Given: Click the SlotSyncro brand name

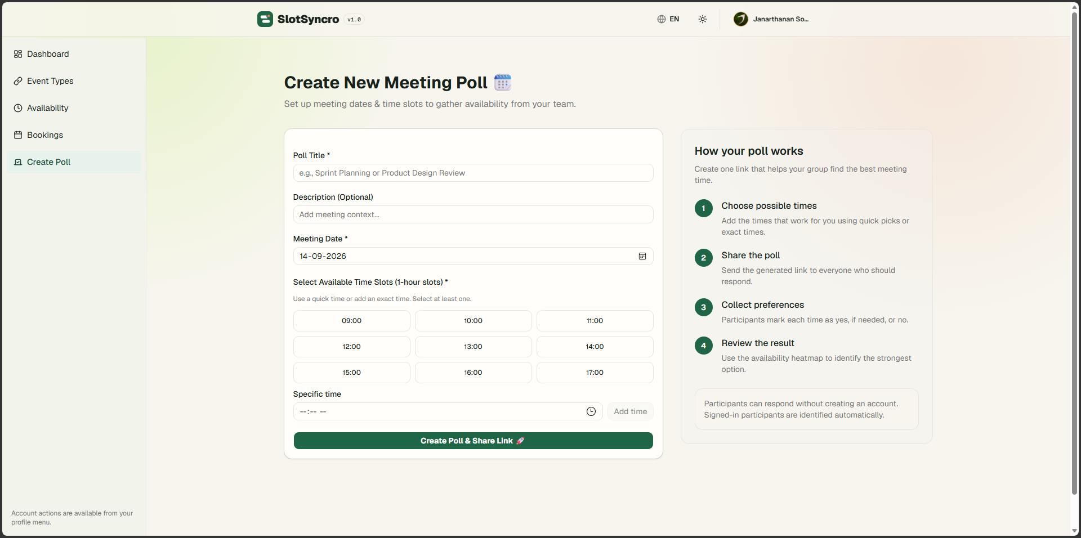Looking at the screenshot, I should [x=308, y=19].
